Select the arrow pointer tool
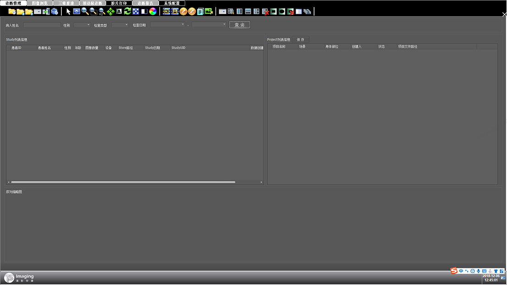Screen dimensions: 507x285 click(68, 11)
